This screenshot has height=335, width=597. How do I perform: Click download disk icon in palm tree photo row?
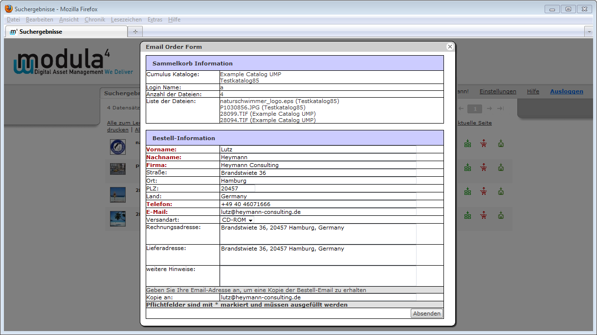[x=501, y=215]
